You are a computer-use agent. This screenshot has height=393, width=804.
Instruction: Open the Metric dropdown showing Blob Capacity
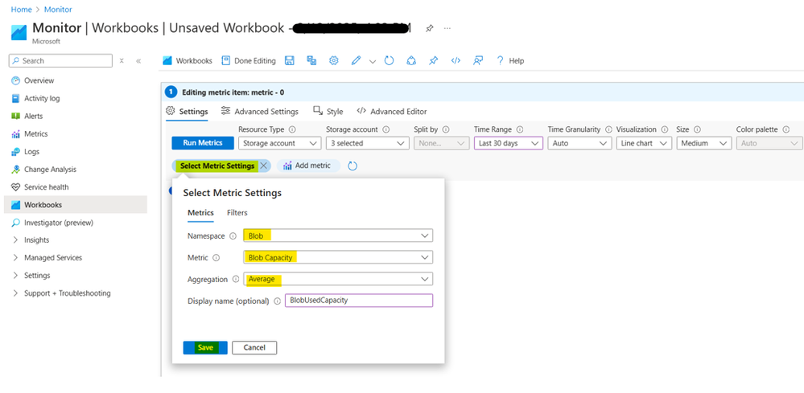tap(338, 257)
